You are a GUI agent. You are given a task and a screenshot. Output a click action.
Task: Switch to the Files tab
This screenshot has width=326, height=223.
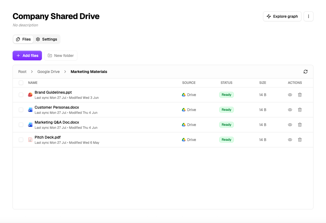click(x=23, y=39)
